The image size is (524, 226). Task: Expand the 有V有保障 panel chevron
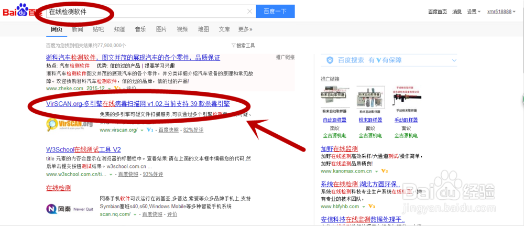[x=454, y=60]
